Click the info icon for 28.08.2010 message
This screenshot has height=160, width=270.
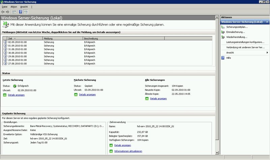pos(5,60)
